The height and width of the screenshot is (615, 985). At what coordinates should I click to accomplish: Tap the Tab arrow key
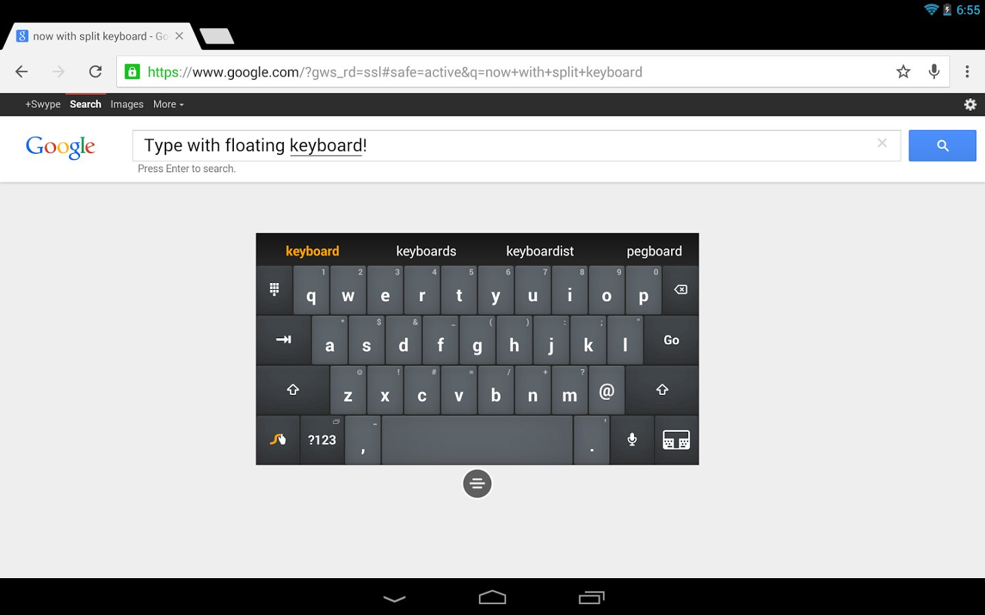pos(283,340)
